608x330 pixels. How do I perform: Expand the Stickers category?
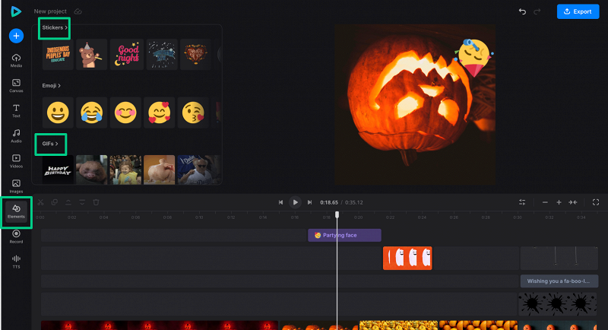55,27
